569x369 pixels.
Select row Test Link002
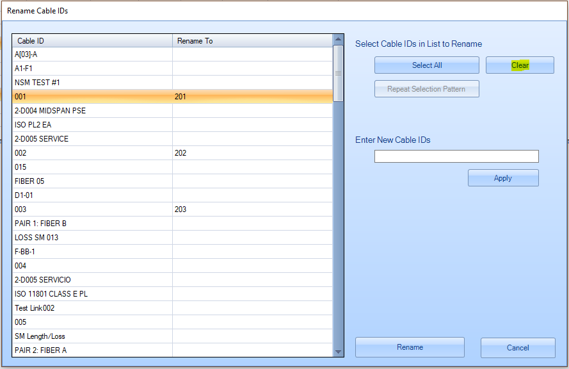tap(172, 308)
